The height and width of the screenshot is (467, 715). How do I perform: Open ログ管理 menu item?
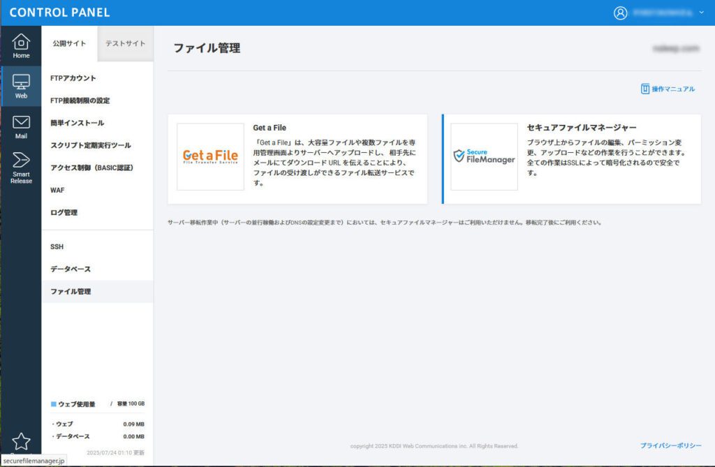coord(64,212)
